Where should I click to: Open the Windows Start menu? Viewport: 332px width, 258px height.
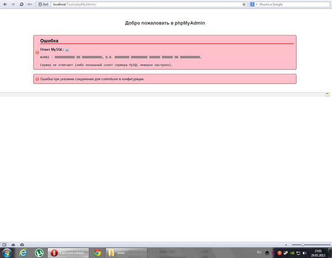tap(7, 252)
